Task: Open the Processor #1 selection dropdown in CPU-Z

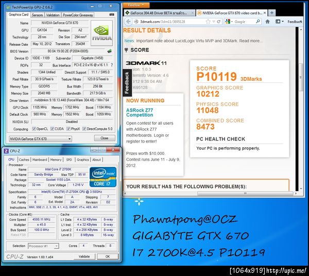Action: pyautogui.click(x=43, y=246)
